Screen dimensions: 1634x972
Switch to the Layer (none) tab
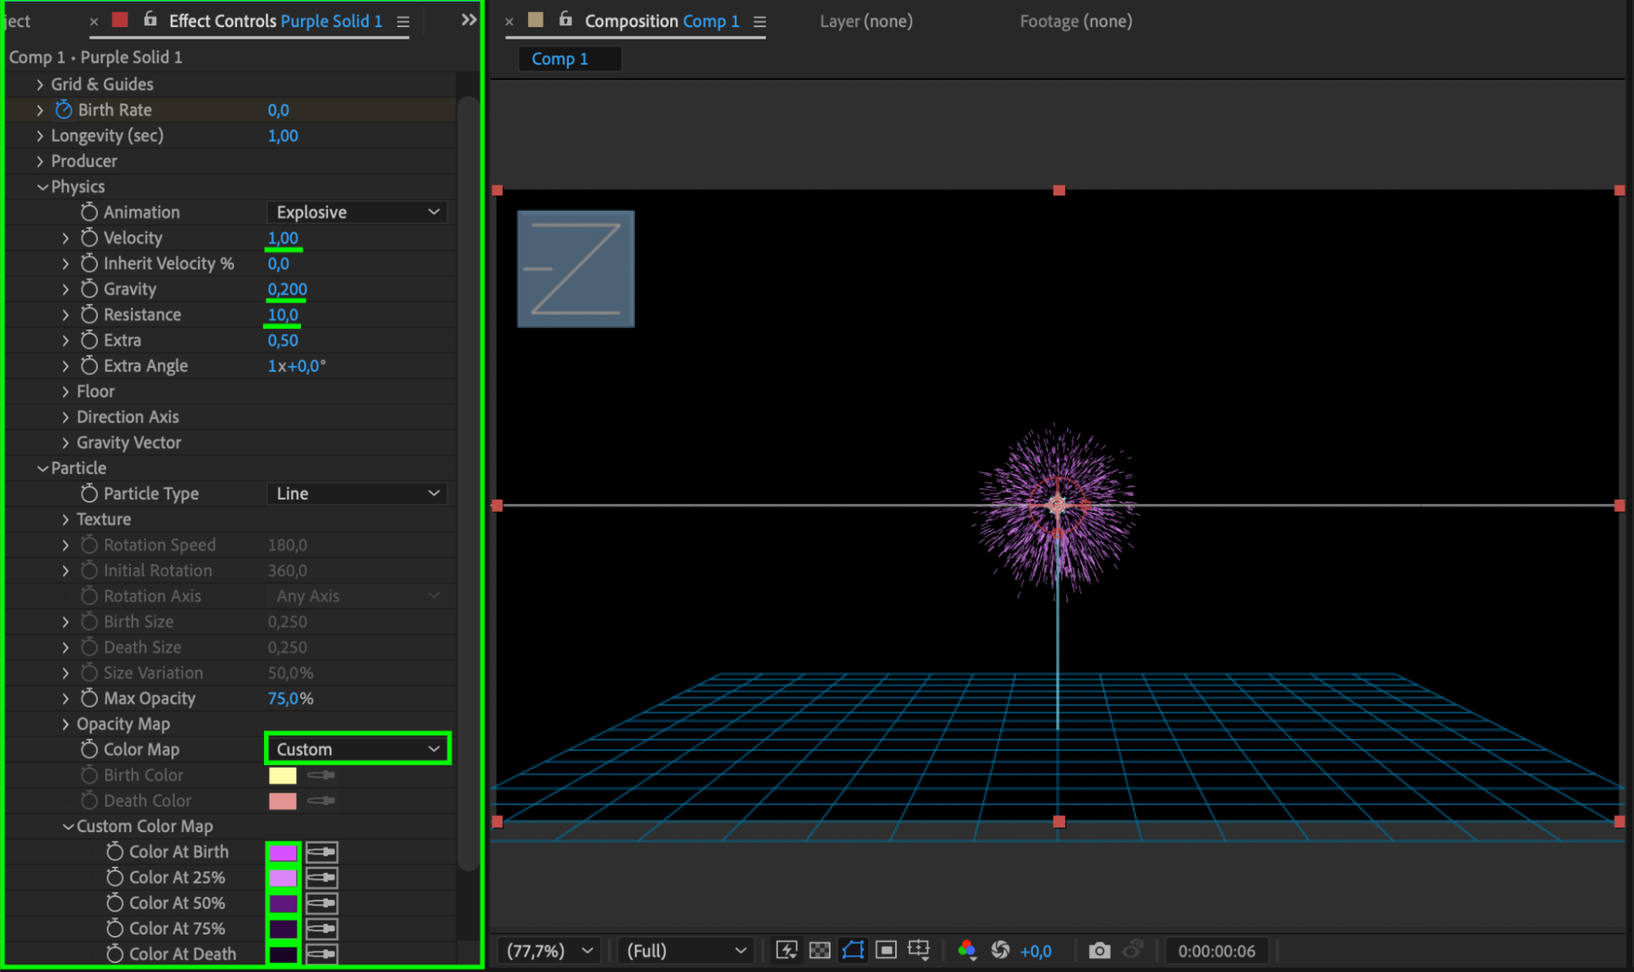[866, 21]
